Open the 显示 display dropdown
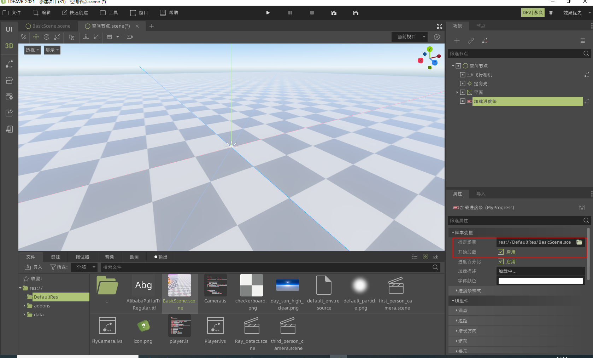 [x=52, y=50]
